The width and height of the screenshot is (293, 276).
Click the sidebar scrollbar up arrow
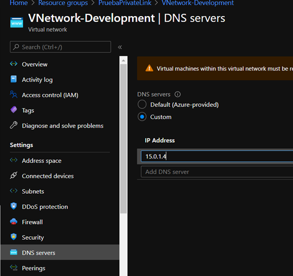(x=124, y=60)
